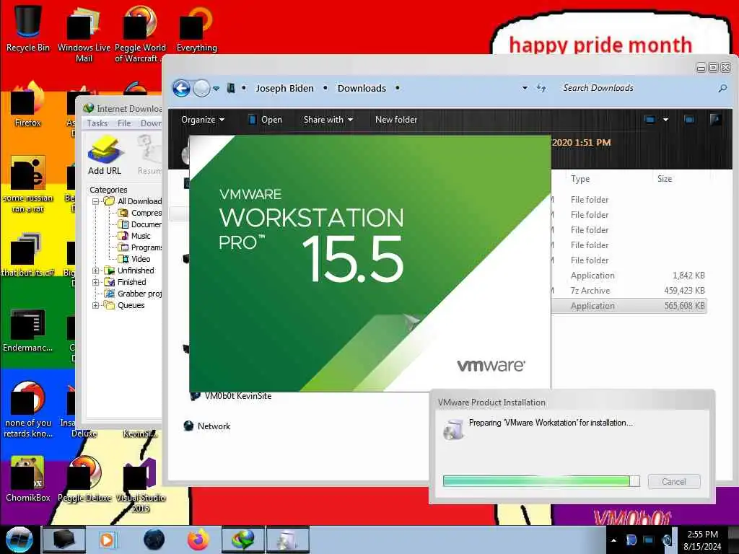Click the volume icon in system tray
The height and width of the screenshot is (554, 739).
[x=666, y=540]
